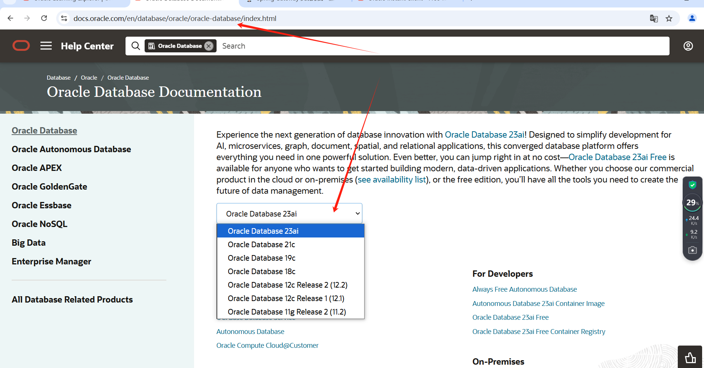
Task: Remove the Oracle Database search filter chip
Action: point(209,46)
